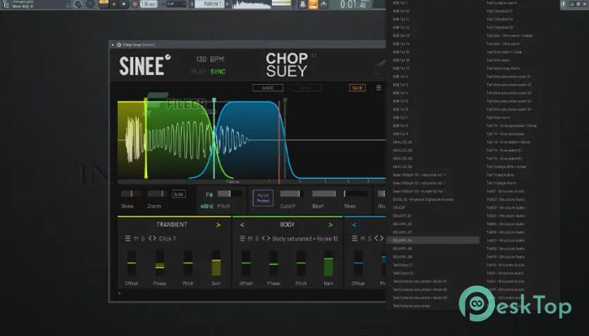Click the F# root note display

[x=210, y=194]
